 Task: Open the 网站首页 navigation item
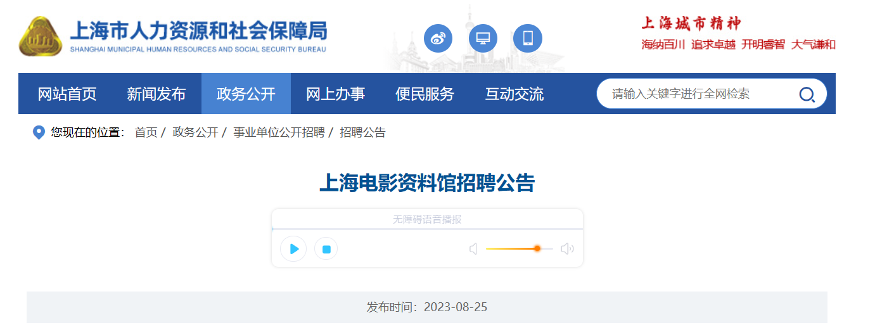click(x=67, y=94)
